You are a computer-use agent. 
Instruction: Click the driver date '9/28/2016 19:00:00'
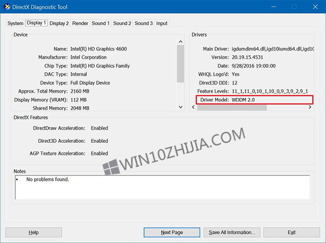[x=254, y=66]
